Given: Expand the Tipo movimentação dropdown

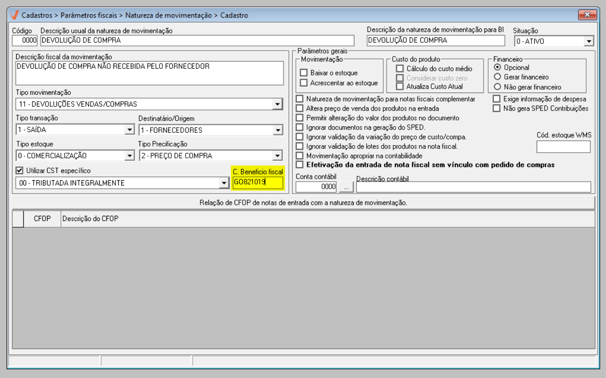Looking at the screenshot, I should point(277,104).
